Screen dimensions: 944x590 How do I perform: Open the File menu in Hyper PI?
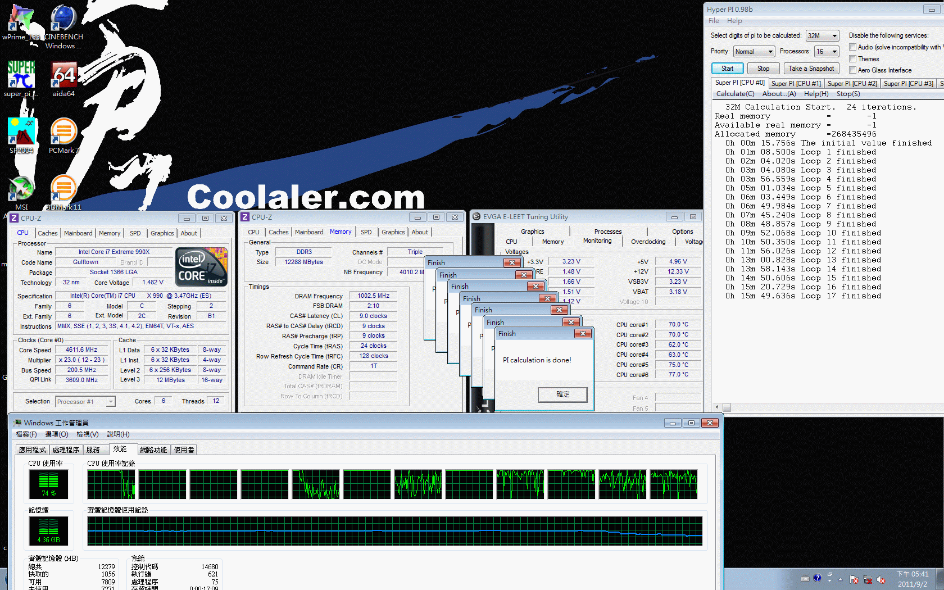pos(714,21)
